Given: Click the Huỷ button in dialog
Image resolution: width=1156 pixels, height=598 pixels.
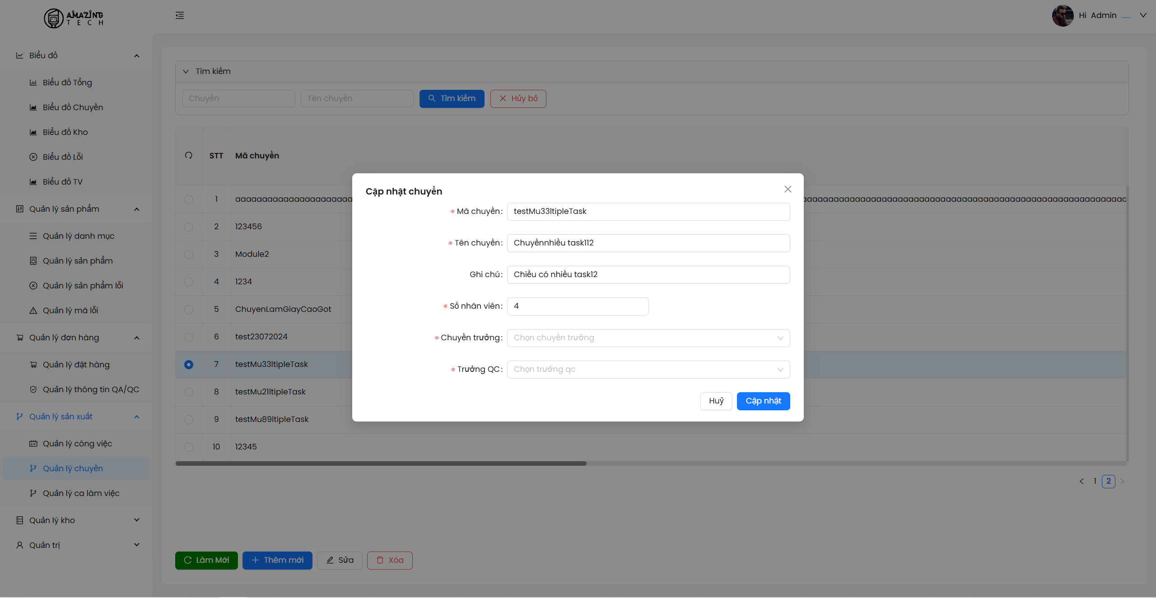Looking at the screenshot, I should coord(716,401).
